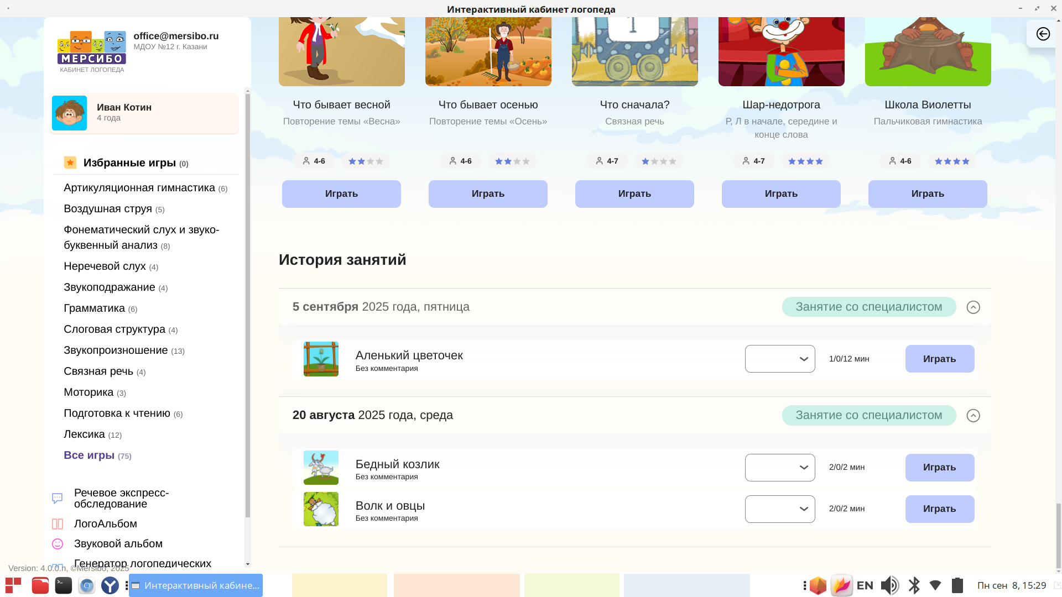Open Речевое экспресс-обследование speech bubble icon
Viewport: 1062px width, 597px height.
point(58,498)
